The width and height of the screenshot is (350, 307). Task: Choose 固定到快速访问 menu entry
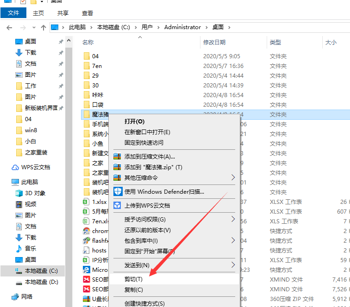click(x=144, y=143)
